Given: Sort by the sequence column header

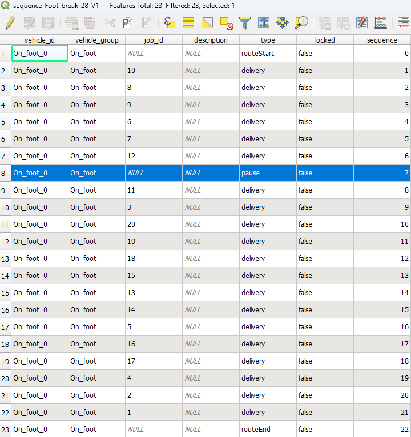Looking at the screenshot, I should pos(382,40).
